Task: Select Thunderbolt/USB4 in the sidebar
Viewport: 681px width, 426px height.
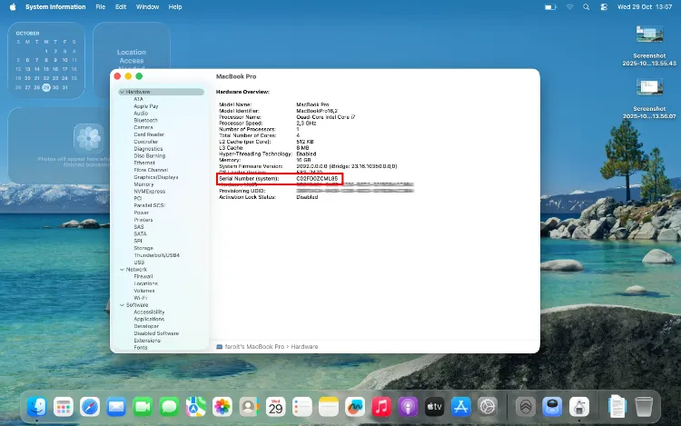Action: [x=156, y=255]
